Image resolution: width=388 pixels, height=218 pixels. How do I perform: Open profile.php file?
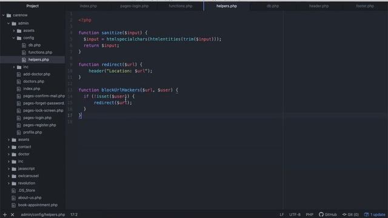click(32, 133)
